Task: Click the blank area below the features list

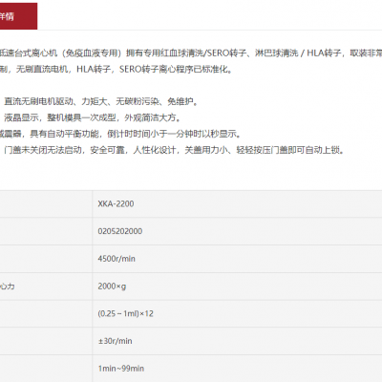Action: [191, 173]
